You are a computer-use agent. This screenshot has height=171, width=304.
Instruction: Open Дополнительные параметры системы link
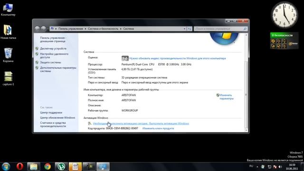[58, 69]
